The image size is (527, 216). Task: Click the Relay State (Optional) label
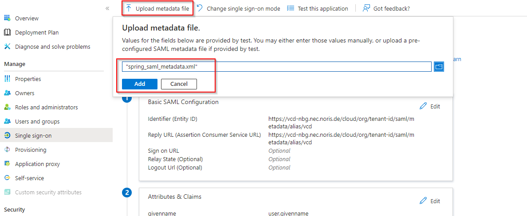[175, 159]
